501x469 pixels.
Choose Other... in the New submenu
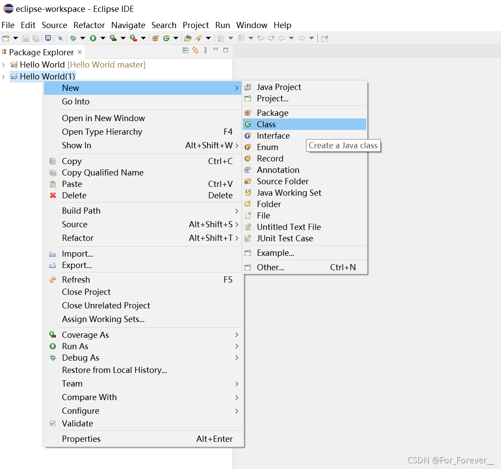[304, 267]
